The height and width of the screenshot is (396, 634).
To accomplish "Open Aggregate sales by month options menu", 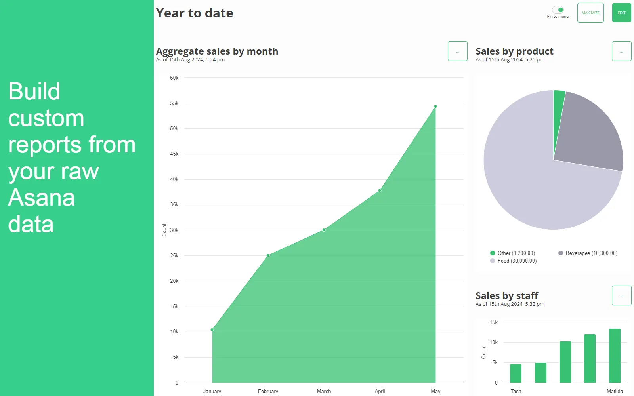I will [457, 51].
